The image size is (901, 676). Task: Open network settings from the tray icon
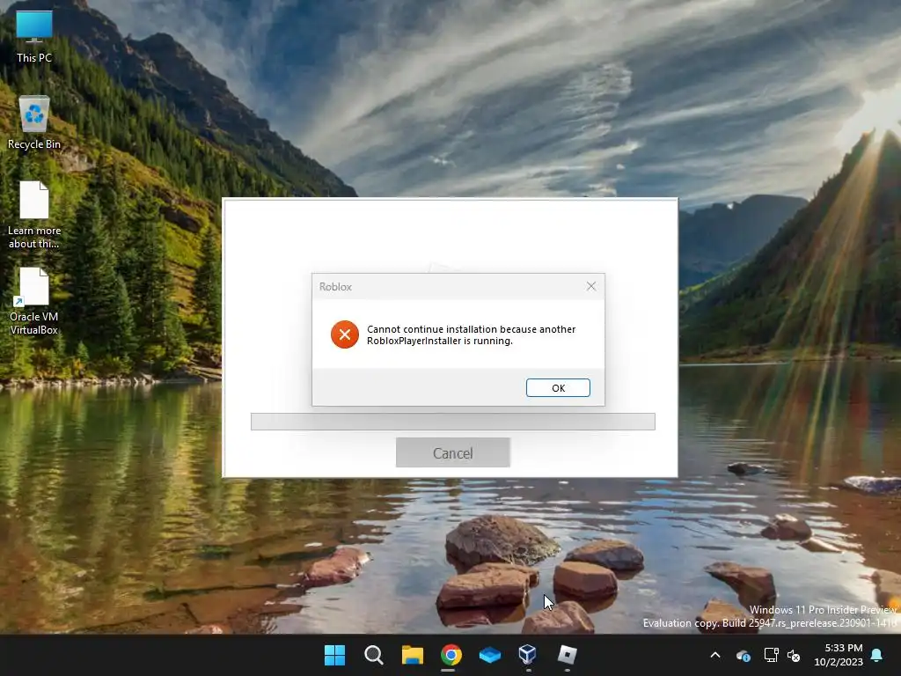[771, 655]
